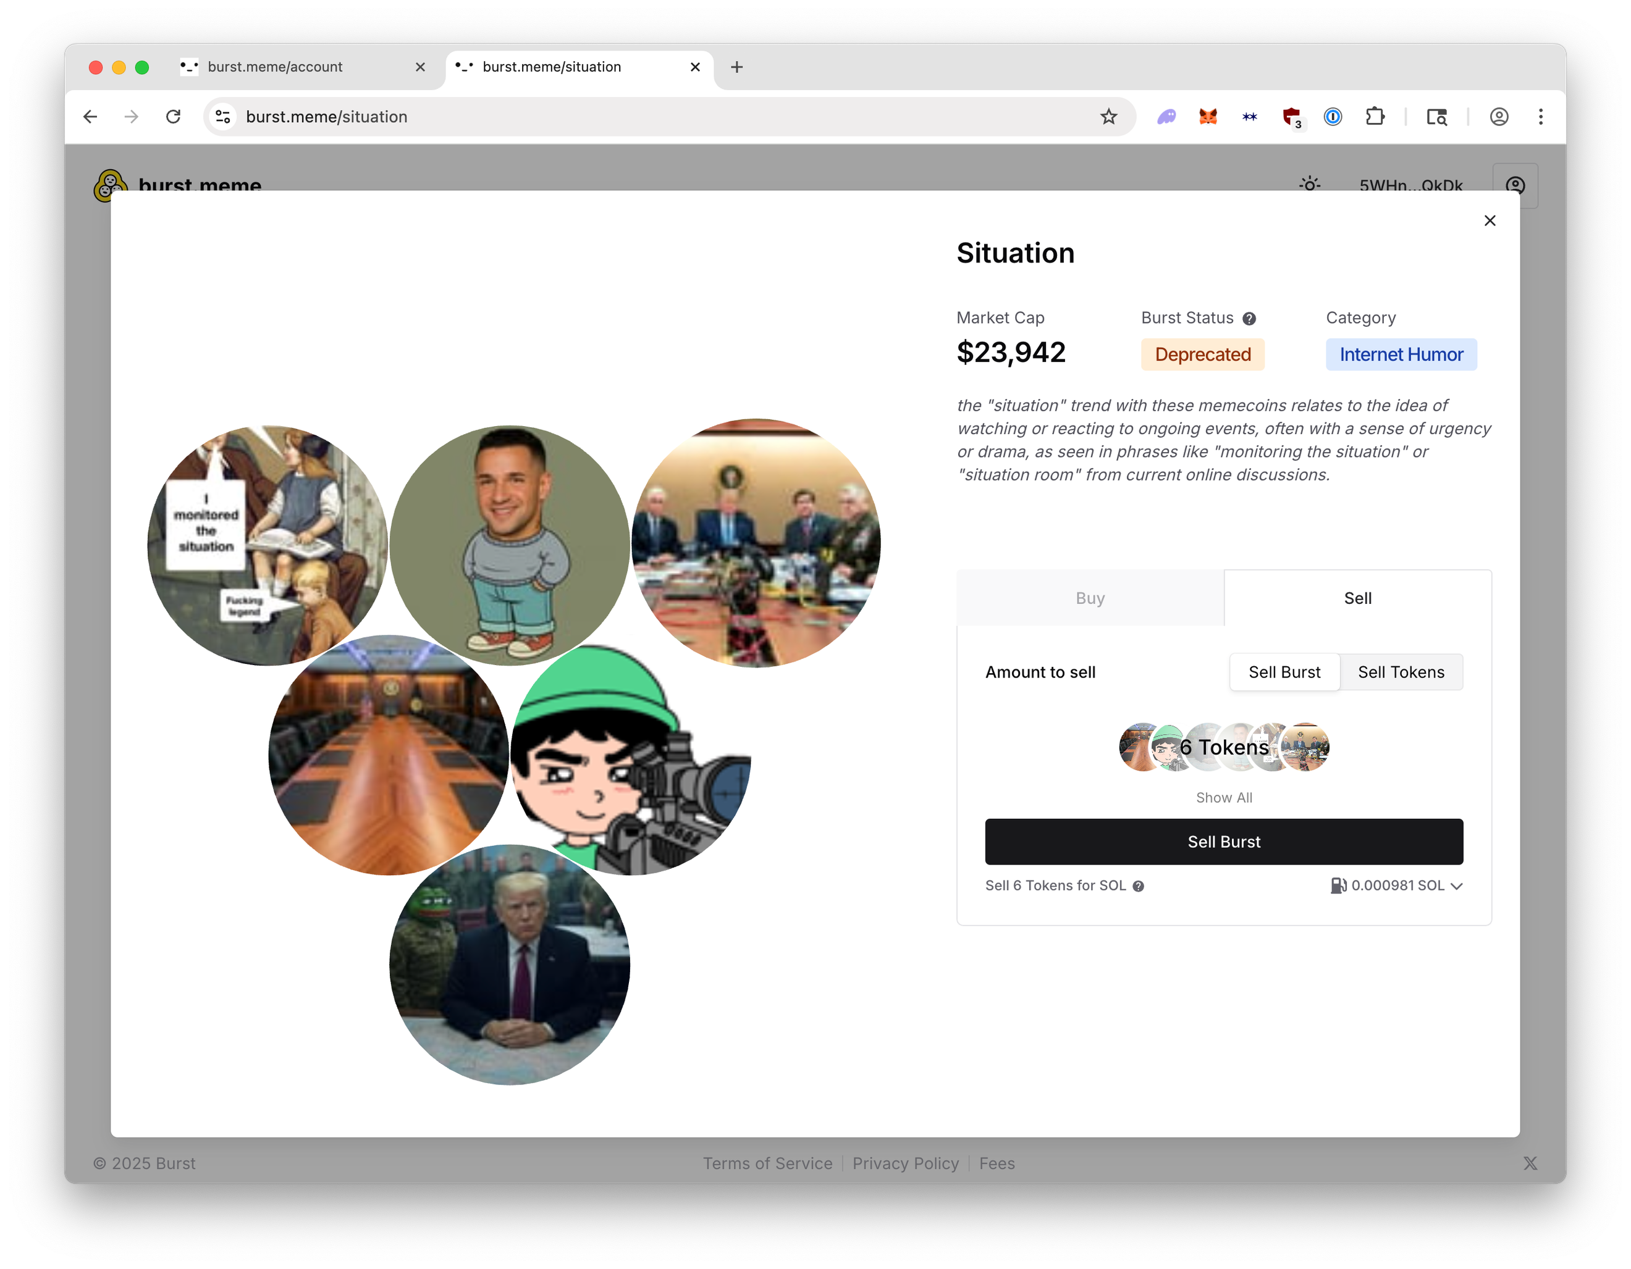Open the MetaMask fox extension
This screenshot has height=1269, width=1631.
(1208, 117)
